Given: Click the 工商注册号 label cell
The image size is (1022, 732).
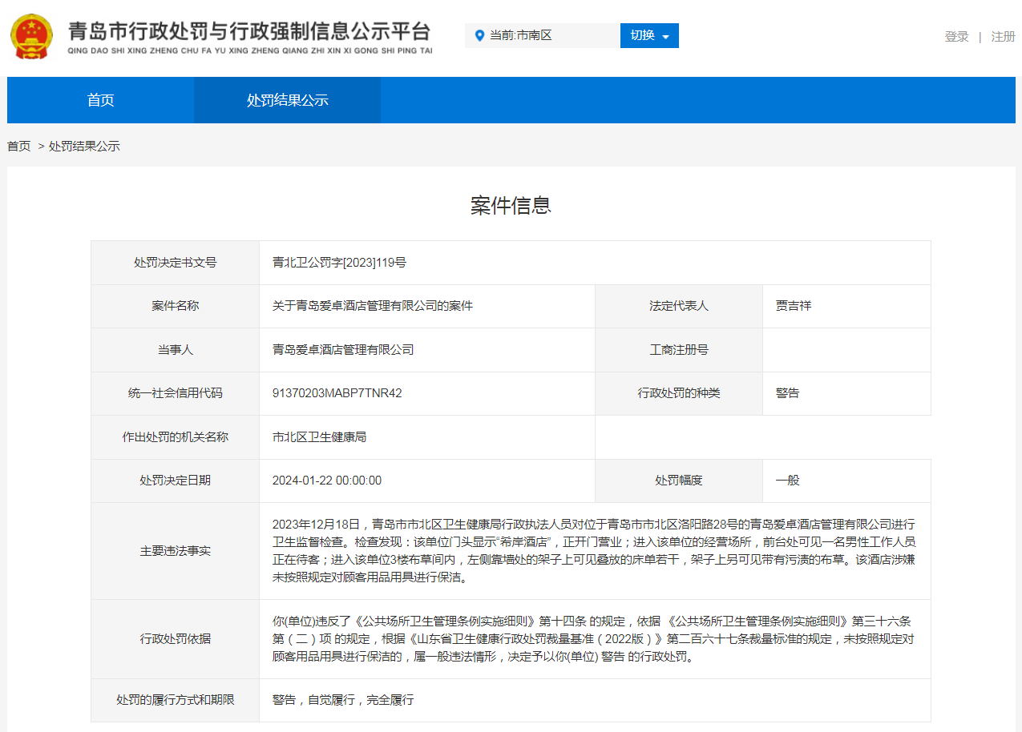Looking at the screenshot, I should tap(679, 350).
